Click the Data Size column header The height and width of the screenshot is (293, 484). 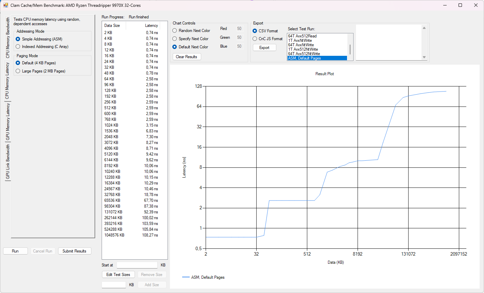coord(114,26)
